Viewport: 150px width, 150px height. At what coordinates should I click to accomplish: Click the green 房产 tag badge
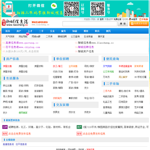(x=79, y=127)
